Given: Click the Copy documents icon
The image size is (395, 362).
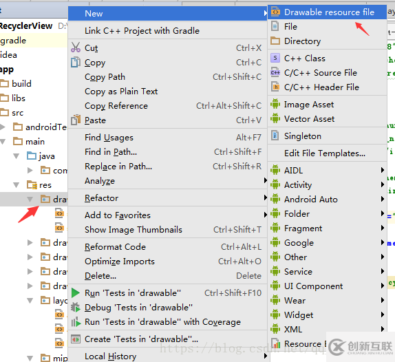Looking at the screenshot, I should coord(76,62).
